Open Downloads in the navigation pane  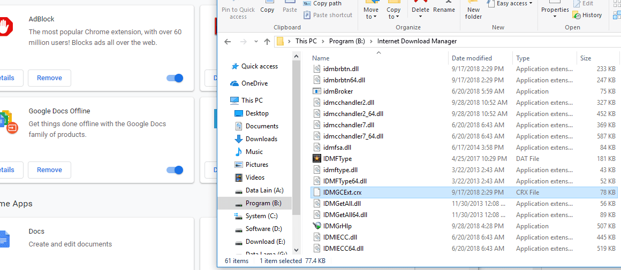tap(256, 139)
